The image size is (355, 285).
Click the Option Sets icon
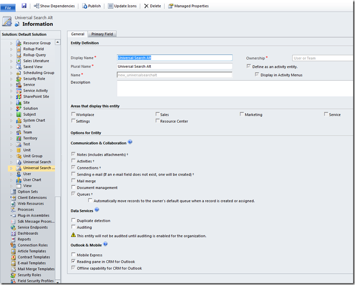click(x=14, y=192)
